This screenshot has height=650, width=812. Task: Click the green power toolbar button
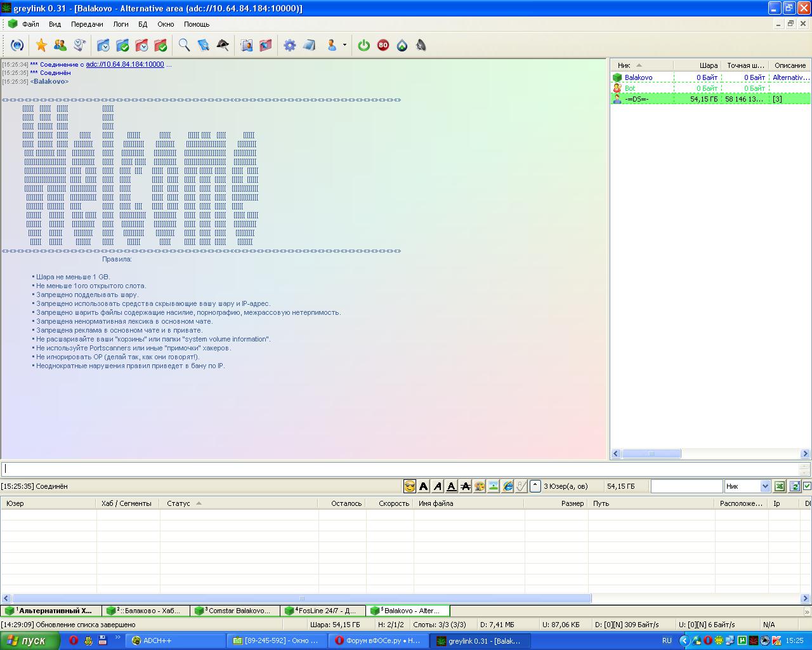coord(363,45)
